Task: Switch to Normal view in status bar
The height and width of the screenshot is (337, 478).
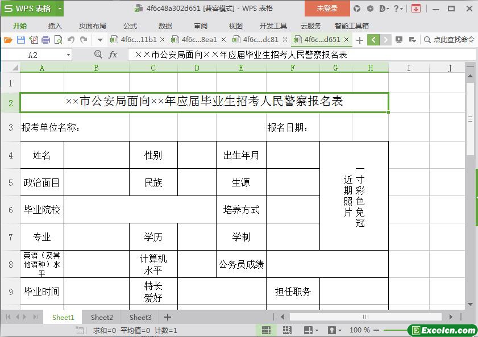Action: coord(266,330)
